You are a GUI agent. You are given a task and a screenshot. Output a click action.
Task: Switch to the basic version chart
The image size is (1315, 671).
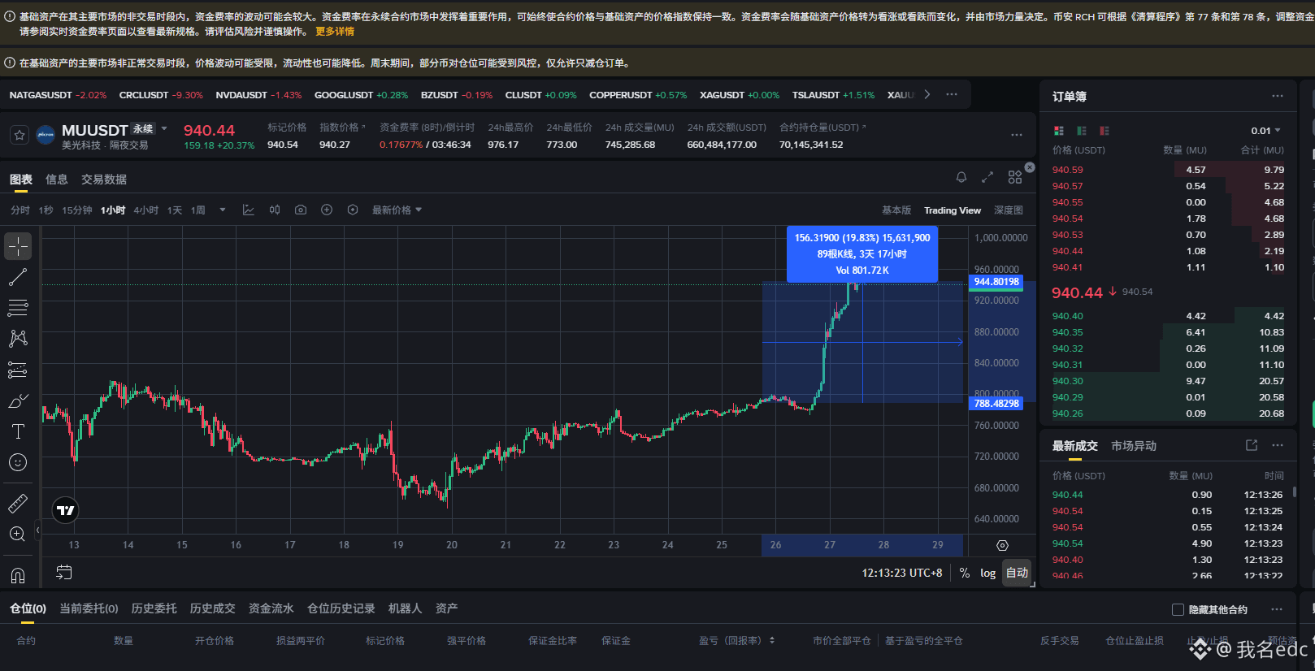[x=896, y=210]
